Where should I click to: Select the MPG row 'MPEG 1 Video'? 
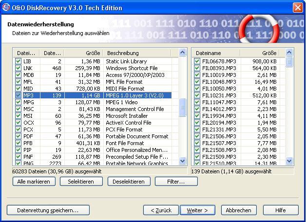pyautogui.click(x=93, y=102)
